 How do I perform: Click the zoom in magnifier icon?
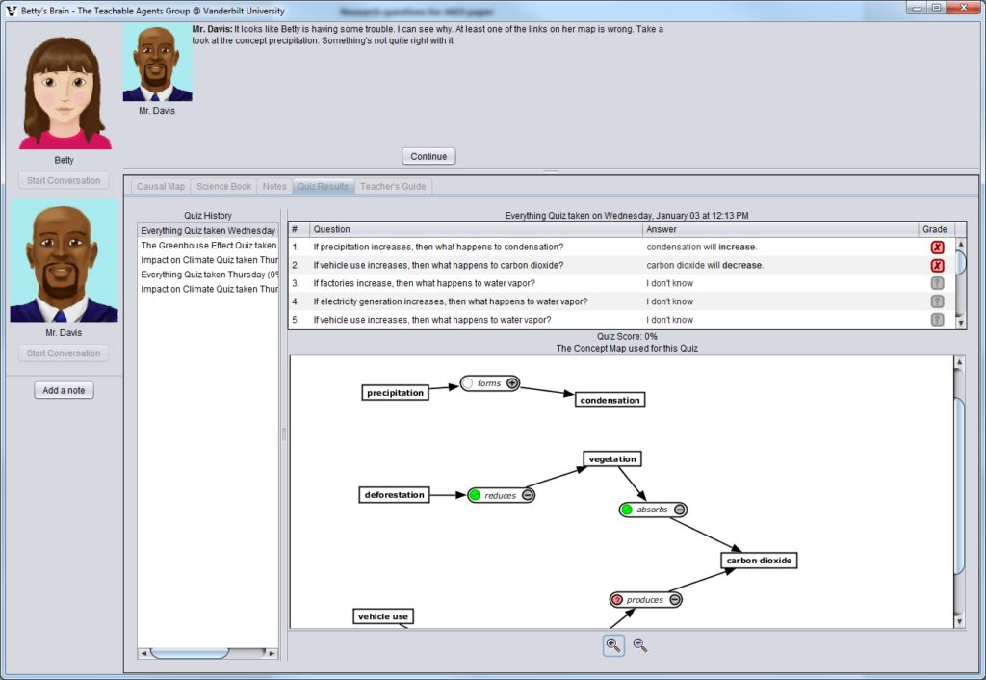coord(612,645)
